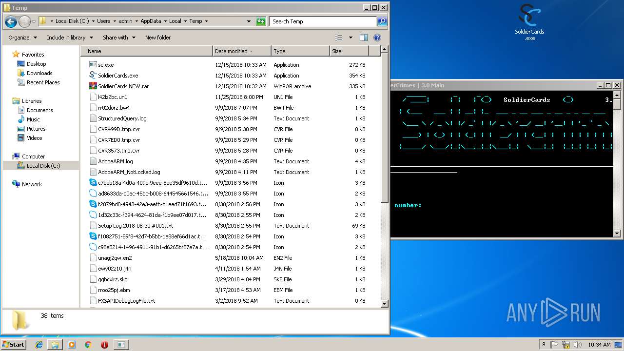Select Network in the navigation pane
Screen dimensions: 624x351
click(32, 184)
